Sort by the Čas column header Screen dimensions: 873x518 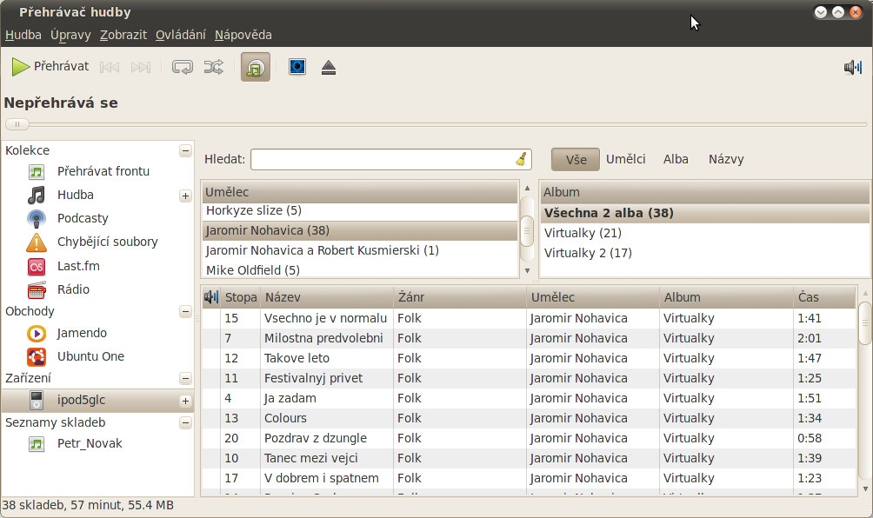(824, 297)
